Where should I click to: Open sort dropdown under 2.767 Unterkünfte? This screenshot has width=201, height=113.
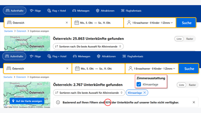coord(89,93)
